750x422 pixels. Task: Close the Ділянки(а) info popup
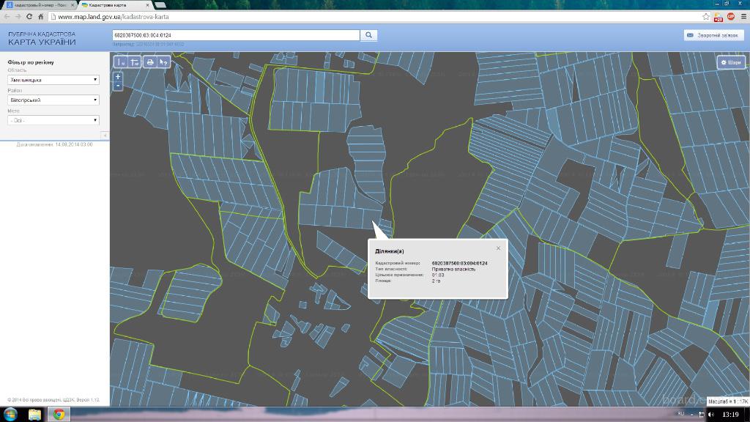[498, 248]
